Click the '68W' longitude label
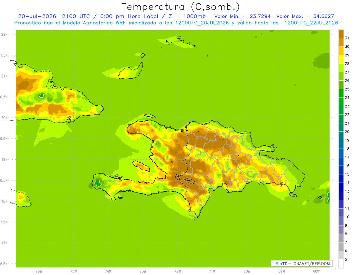Viewport: 355px width, 275px height. [x=316, y=271]
